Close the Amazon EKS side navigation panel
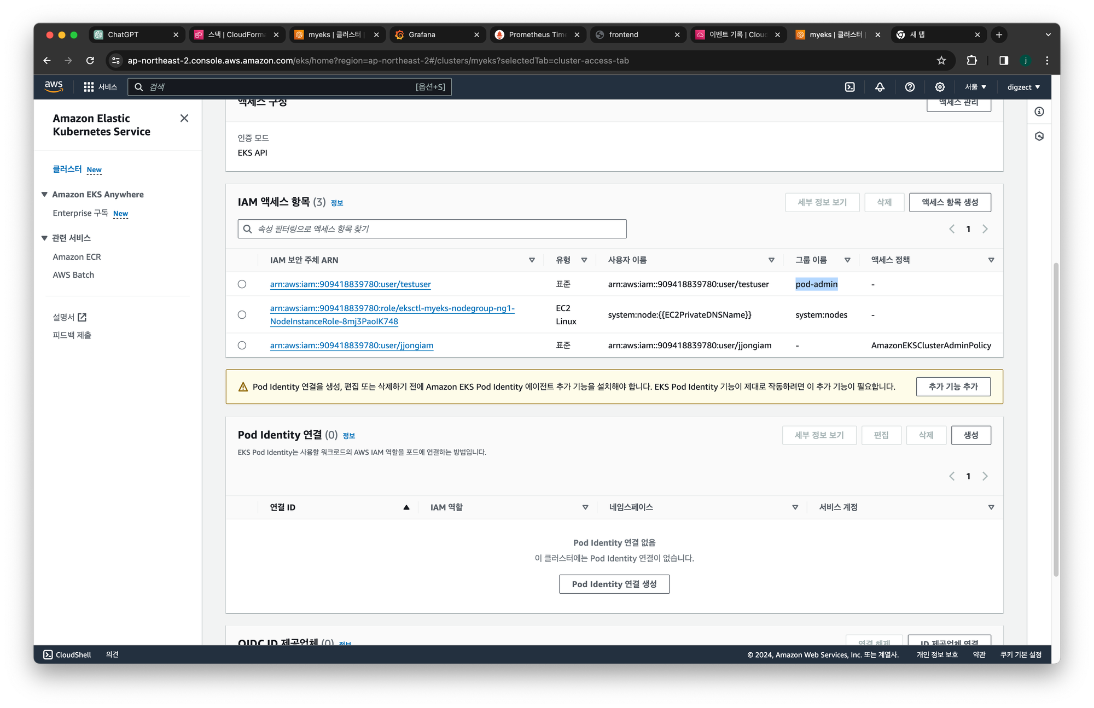This screenshot has width=1094, height=708. [184, 118]
